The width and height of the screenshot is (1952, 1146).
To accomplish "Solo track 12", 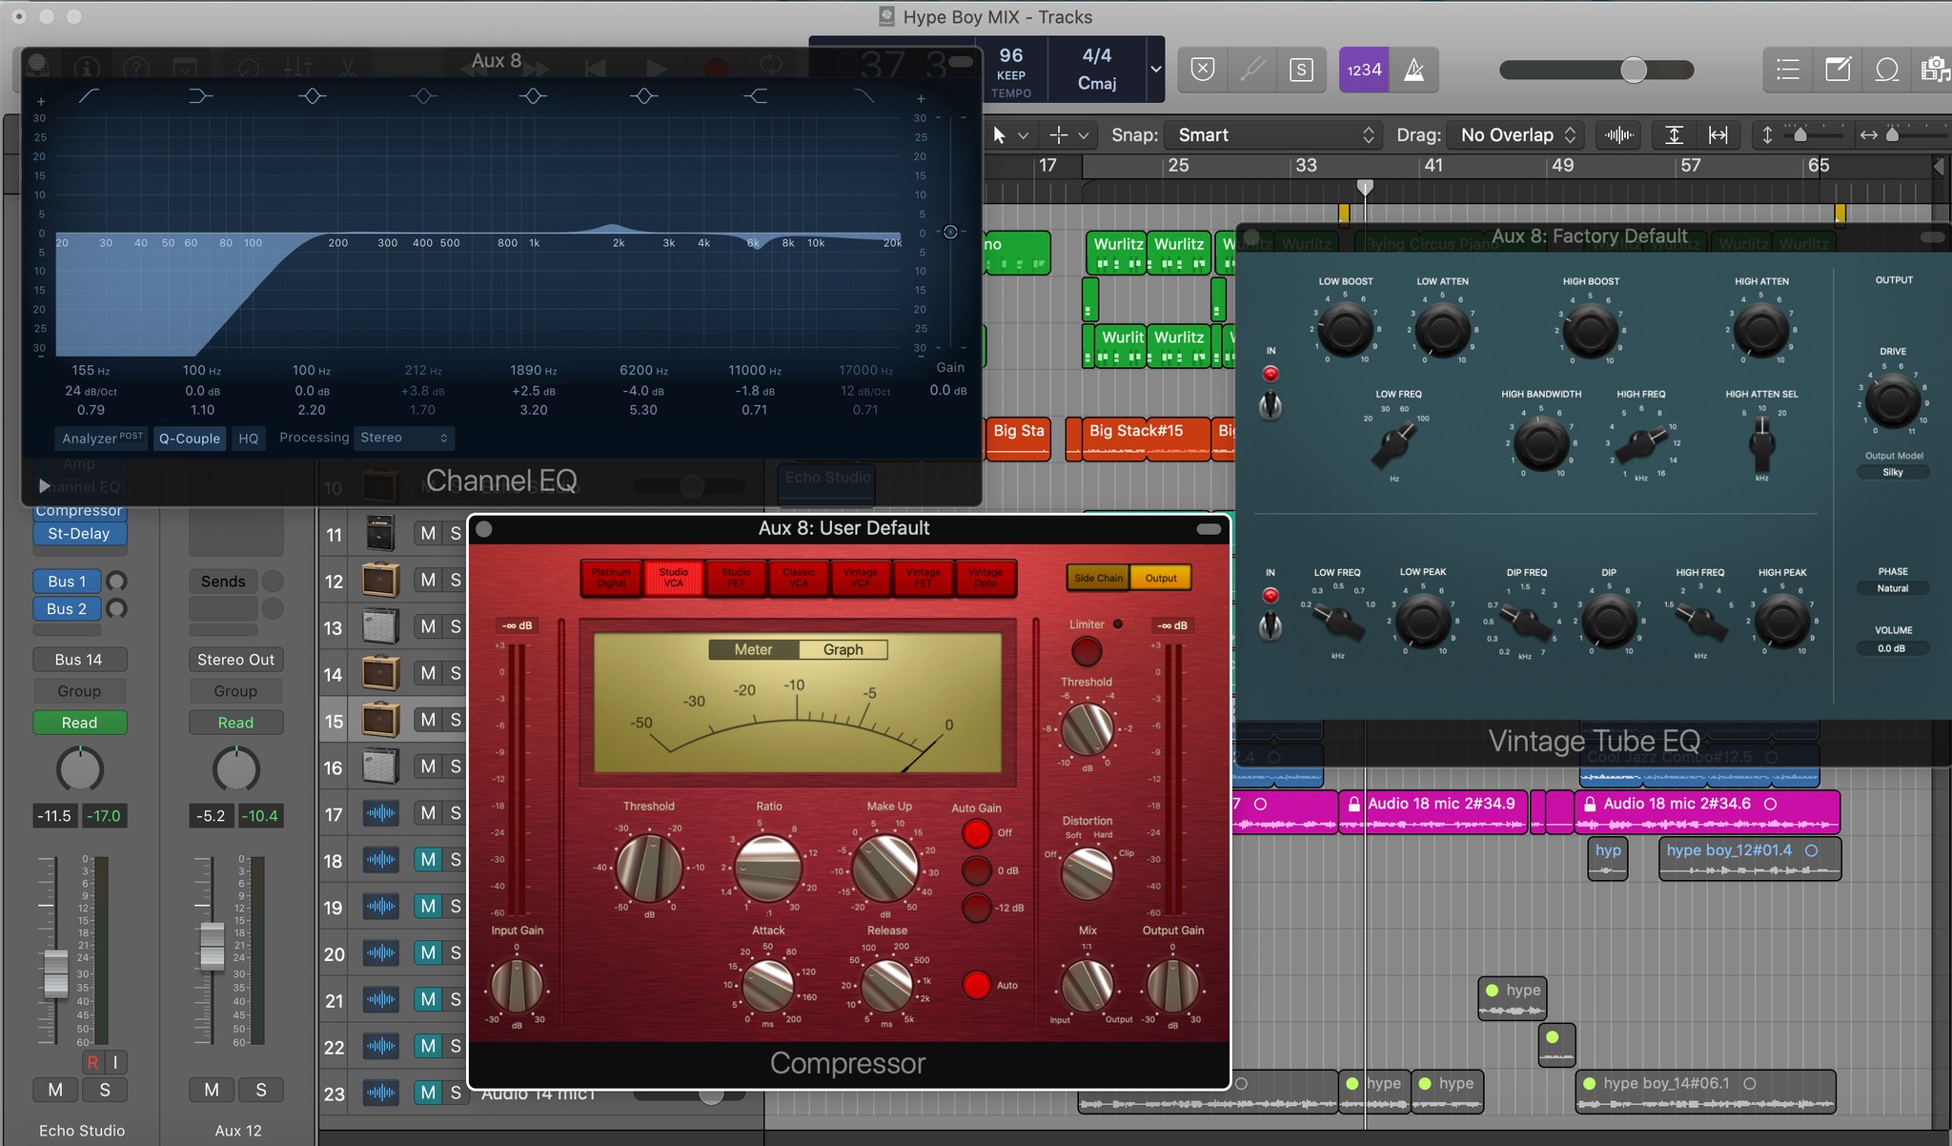I will click(456, 581).
